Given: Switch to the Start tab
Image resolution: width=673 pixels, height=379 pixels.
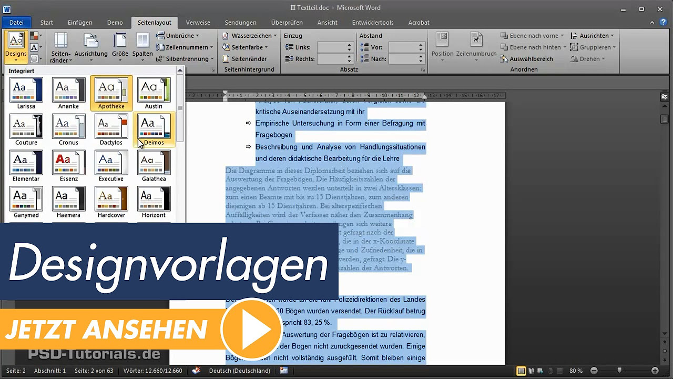Looking at the screenshot, I should [x=47, y=23].
